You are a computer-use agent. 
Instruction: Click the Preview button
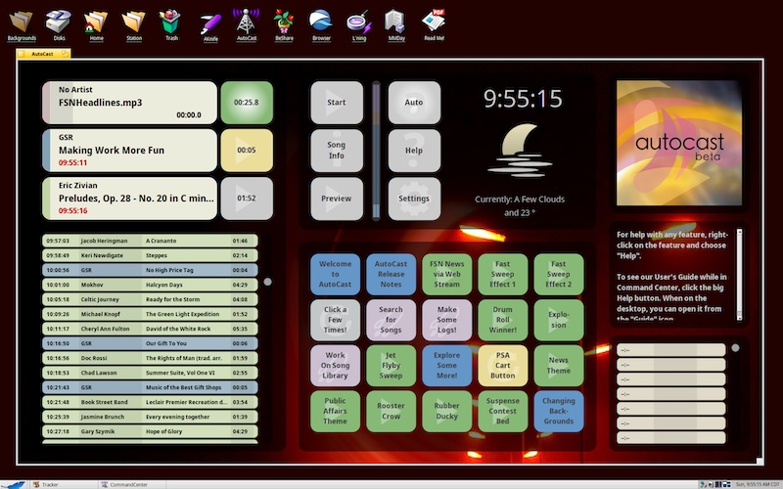click(x=337, y=199)
